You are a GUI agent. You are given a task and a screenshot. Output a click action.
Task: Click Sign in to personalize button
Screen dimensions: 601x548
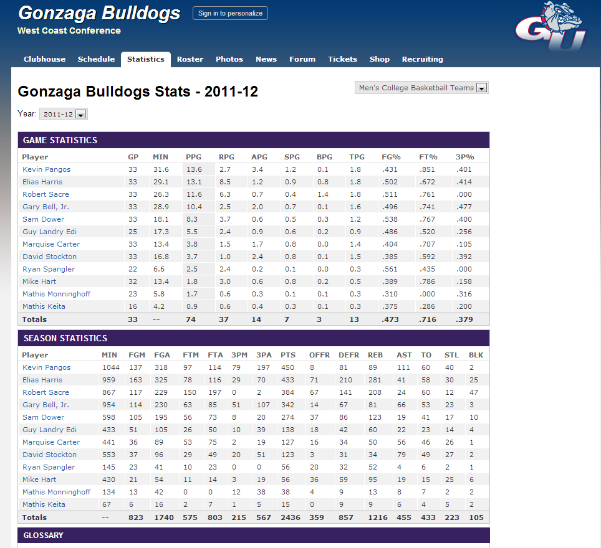tap(230, 13)
